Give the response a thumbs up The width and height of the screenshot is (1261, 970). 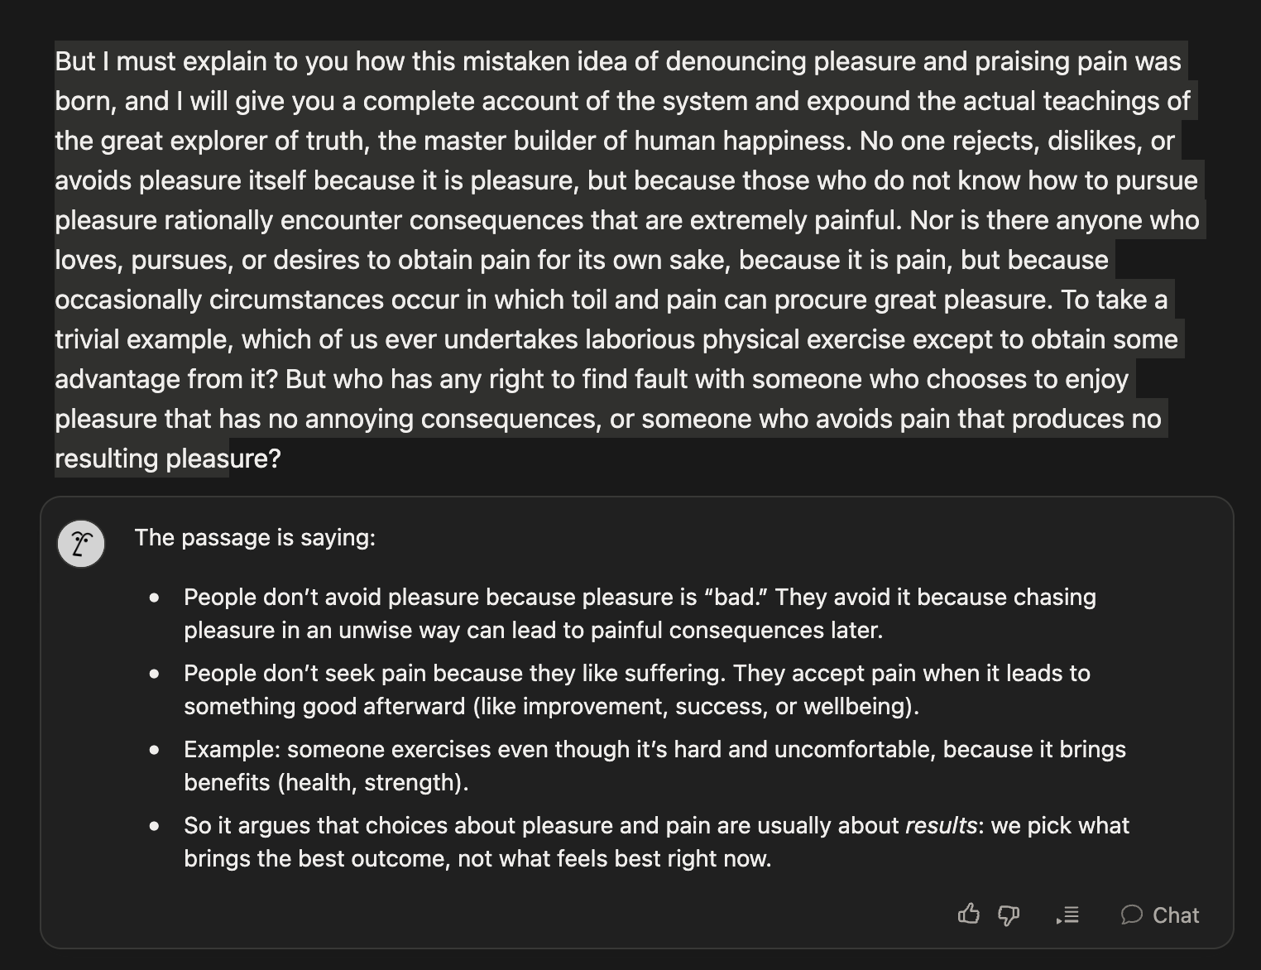pos(968,914)
